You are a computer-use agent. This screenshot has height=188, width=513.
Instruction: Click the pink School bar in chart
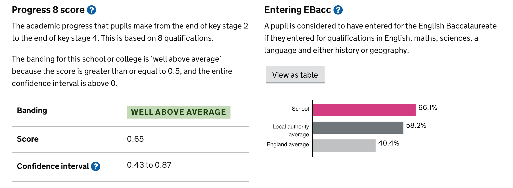(364, 110)
